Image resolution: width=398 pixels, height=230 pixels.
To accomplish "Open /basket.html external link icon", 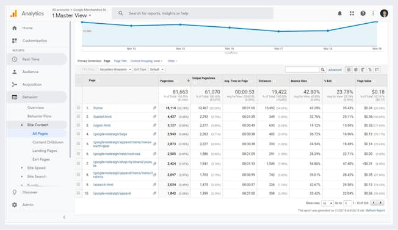I will [154, 117].
